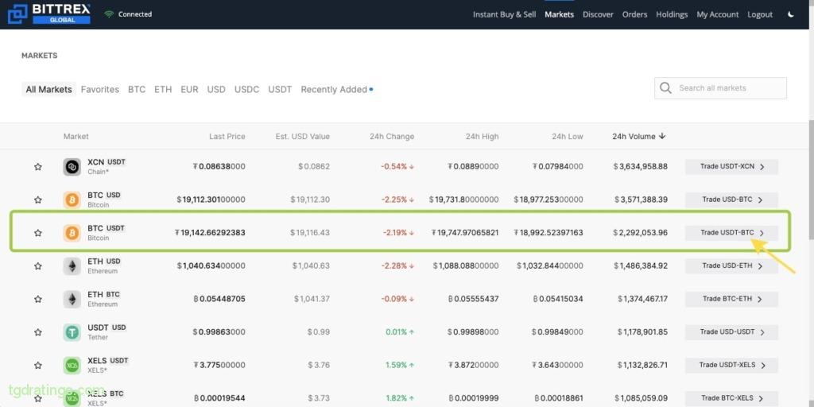Viewport: 814px width, 407px height.
Task: Sort by Last Price column header
Action: pos(227,137)
